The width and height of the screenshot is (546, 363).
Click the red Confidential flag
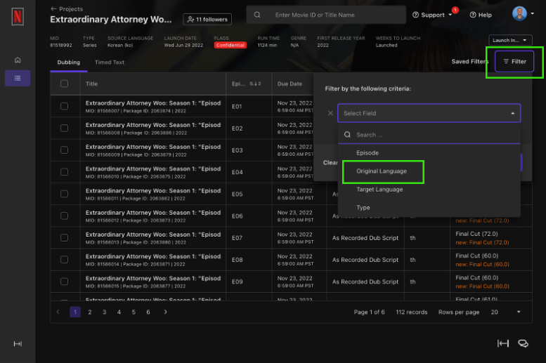coord(230,45)
